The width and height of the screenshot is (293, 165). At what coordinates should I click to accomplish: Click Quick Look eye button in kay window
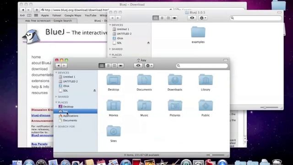(138, 66)
